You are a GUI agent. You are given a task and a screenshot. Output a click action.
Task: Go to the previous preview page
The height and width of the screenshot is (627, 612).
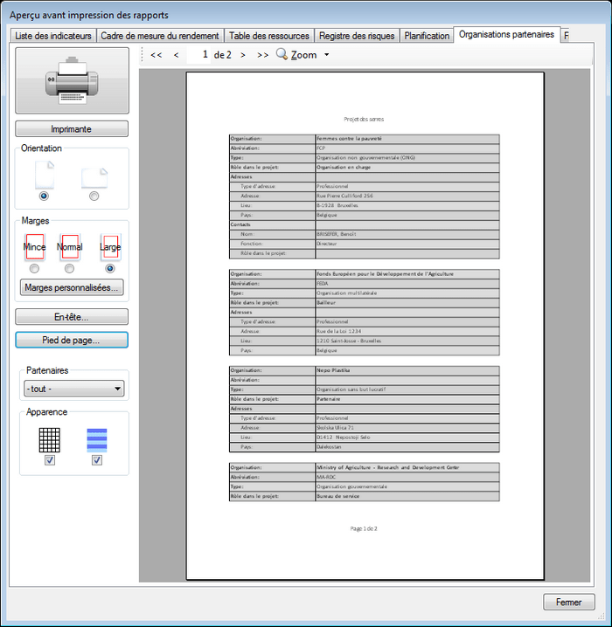click(x=177, y=55)
